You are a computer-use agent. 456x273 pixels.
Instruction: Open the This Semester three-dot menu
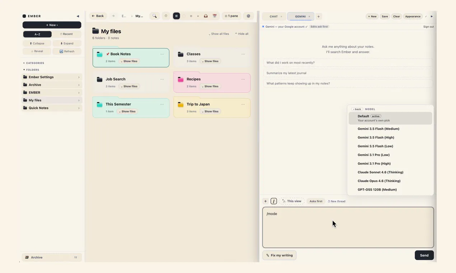162,105
